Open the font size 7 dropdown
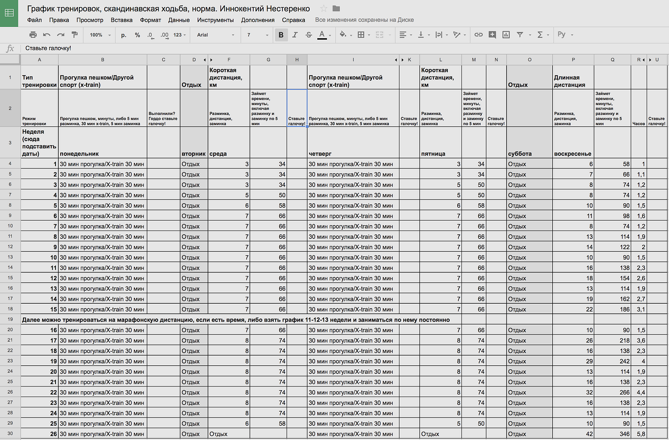Screen dimensions: 669x440 click(x=258, y=35)
